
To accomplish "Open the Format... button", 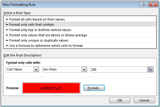I will [x=94, y=88].
